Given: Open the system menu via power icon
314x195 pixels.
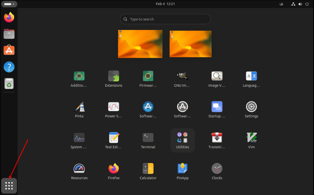Looking at the screenshot, I should click(x=307, y=4).
